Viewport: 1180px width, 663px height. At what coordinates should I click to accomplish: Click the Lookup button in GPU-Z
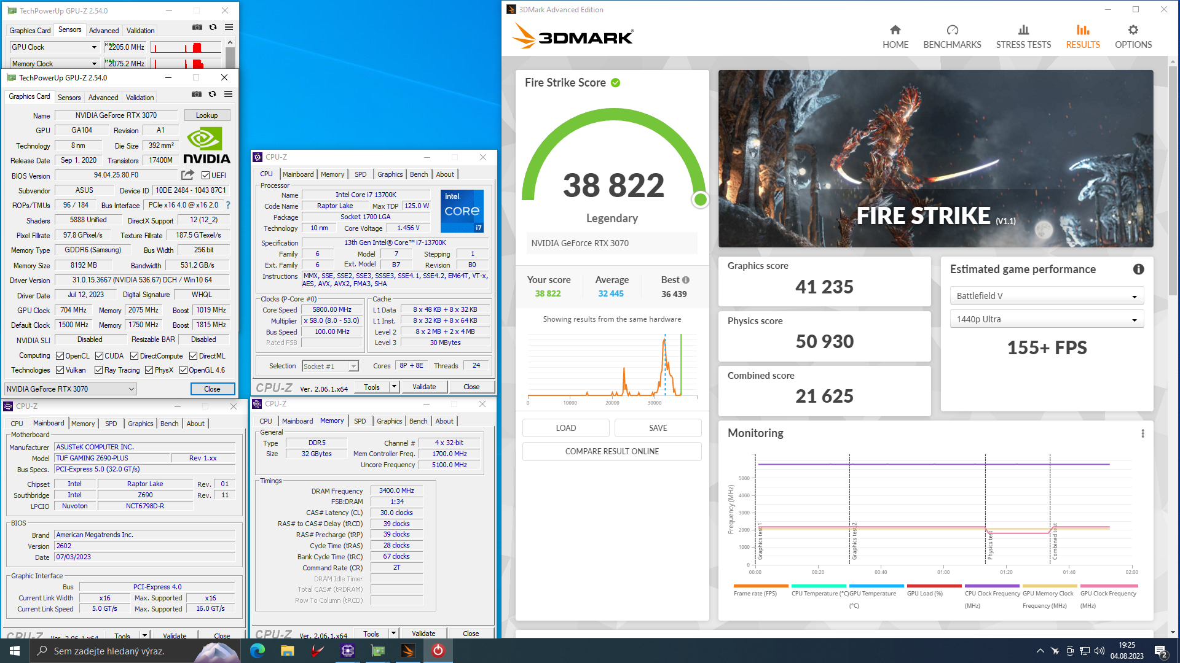click(206, 115)
